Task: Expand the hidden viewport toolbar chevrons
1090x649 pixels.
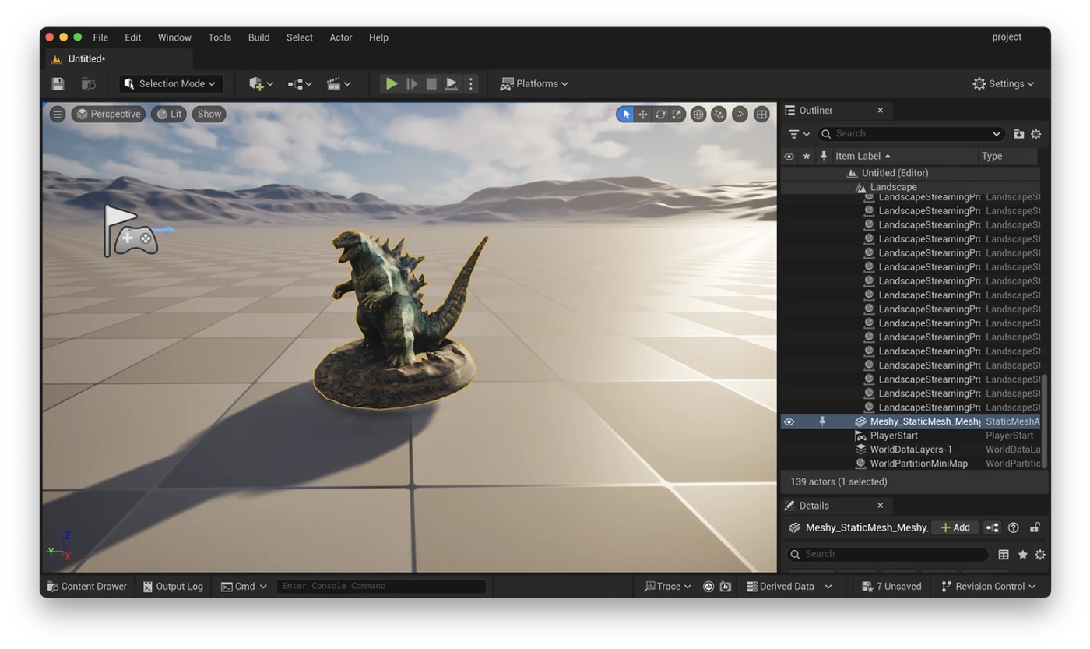Action: click(x=740, y=115)
